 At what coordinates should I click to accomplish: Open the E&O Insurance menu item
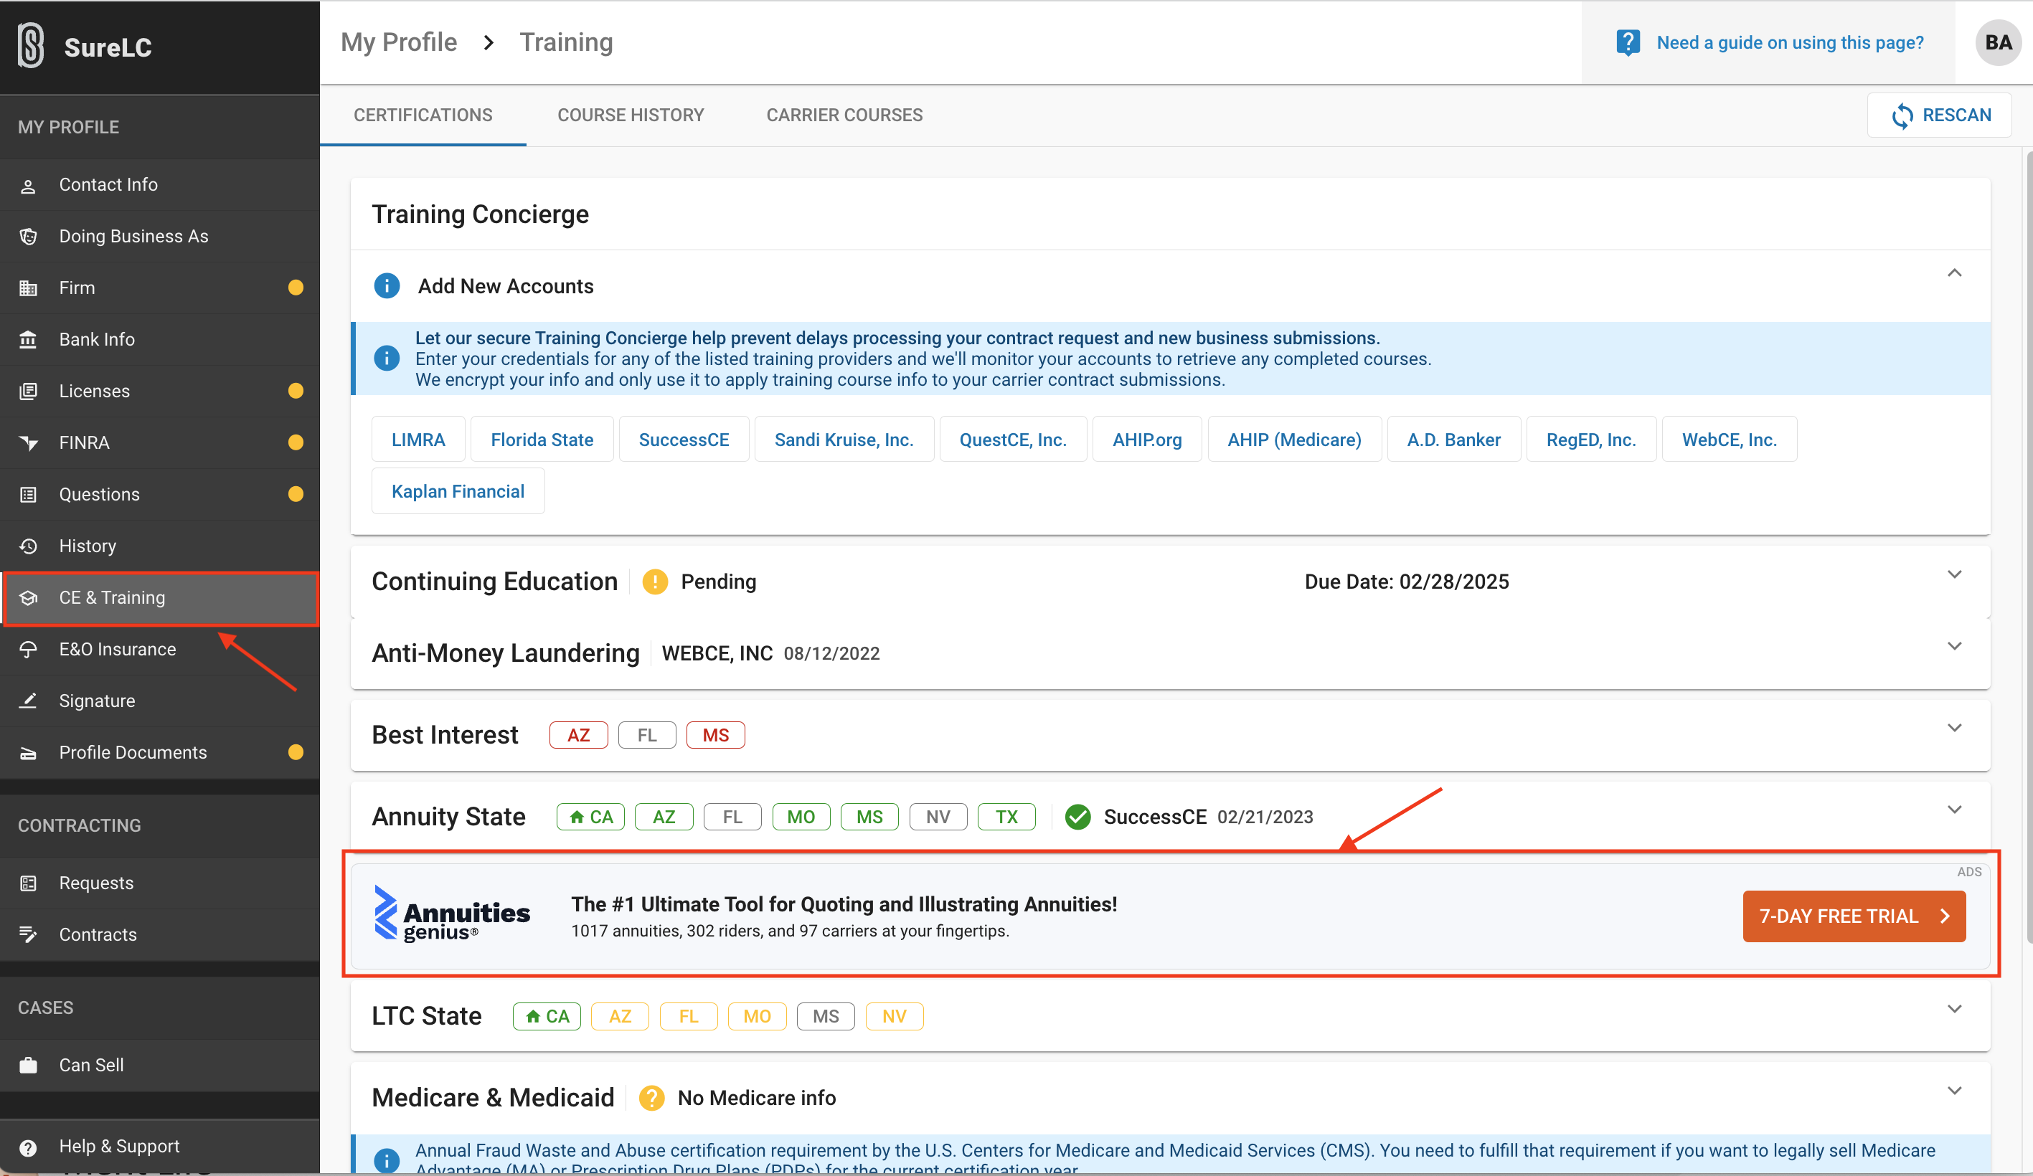(160, 650)
